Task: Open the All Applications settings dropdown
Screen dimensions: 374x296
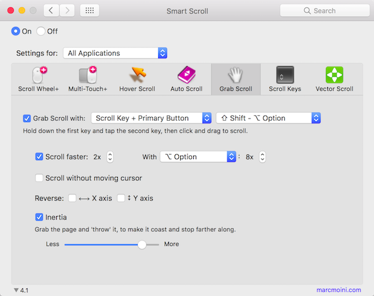Action: 116,53
